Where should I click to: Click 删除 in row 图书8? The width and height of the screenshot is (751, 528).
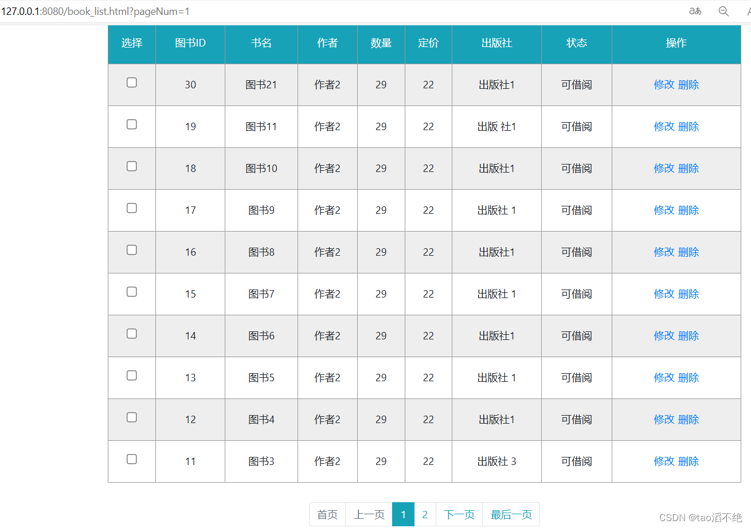(689, 252)
